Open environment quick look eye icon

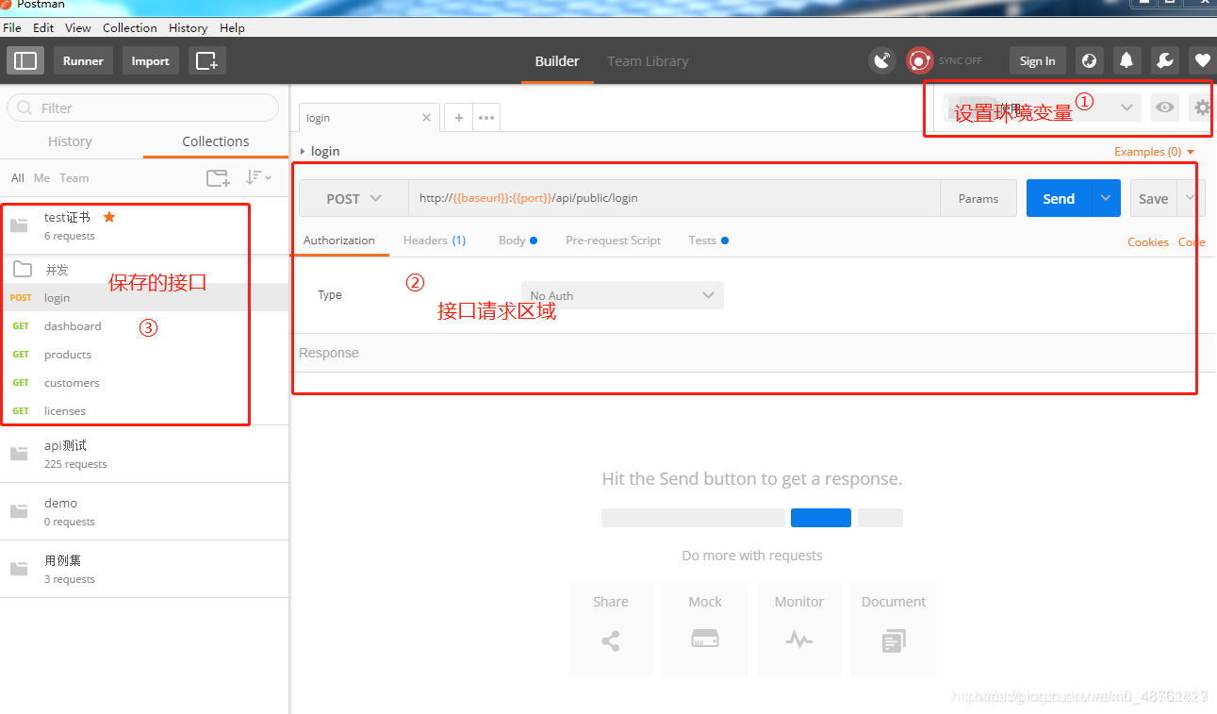pyautogui.click(x=1165, y=108)
